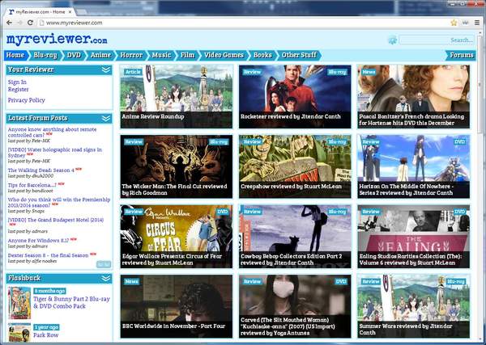Open Anyone For Windows 8.1 forum post
This screenshot has height=345, width=486.
point(38,241)
